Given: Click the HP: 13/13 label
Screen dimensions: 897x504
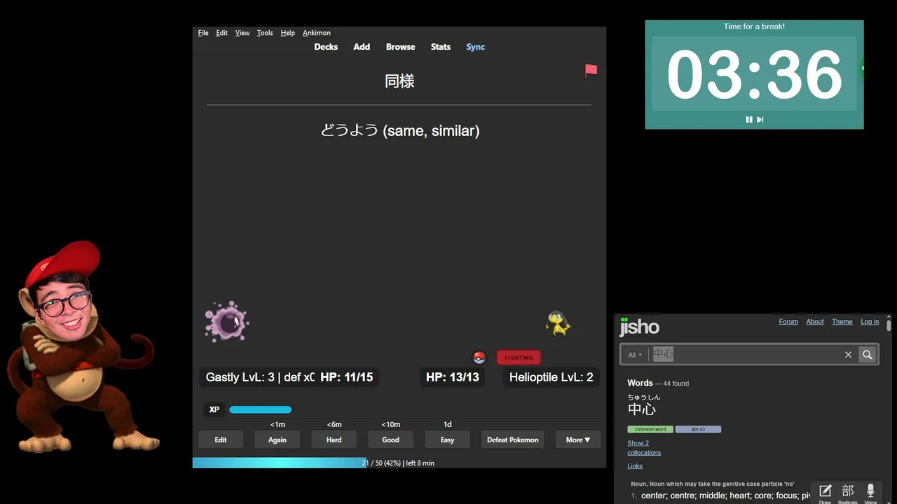Looking at the screenshot, I should [453, 377].
